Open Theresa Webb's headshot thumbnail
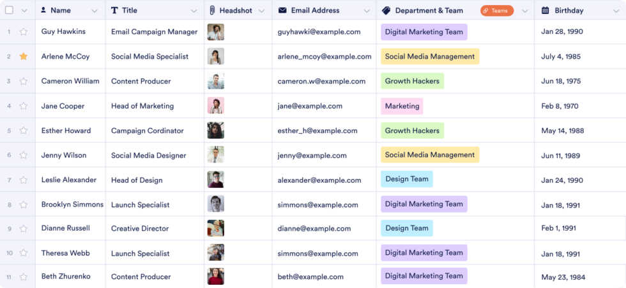This screenshot has height=288, width=626. [x=216, y=252]
